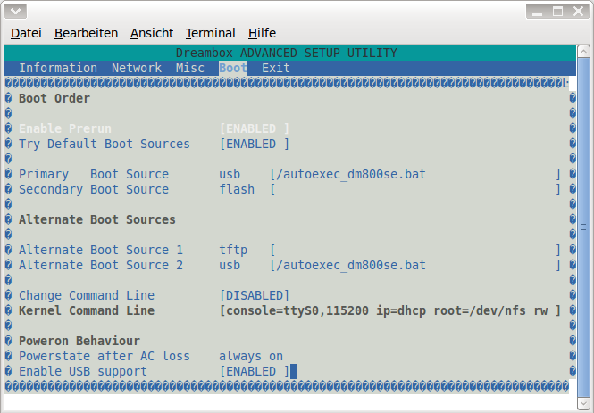Image resolution: width=594 pixels, height=413 pixels.
Task: Toggle Try Default Boot Sources value
Action: [255, 144]
